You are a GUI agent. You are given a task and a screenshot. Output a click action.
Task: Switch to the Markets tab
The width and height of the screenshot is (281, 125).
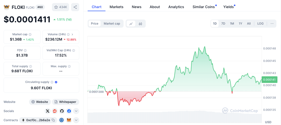[116, 7]
